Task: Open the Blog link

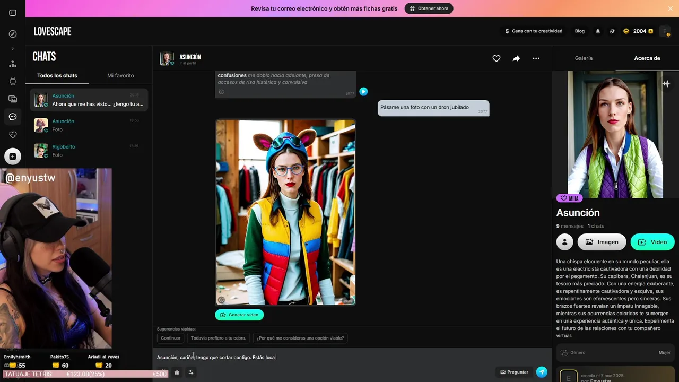Action: 580,31
